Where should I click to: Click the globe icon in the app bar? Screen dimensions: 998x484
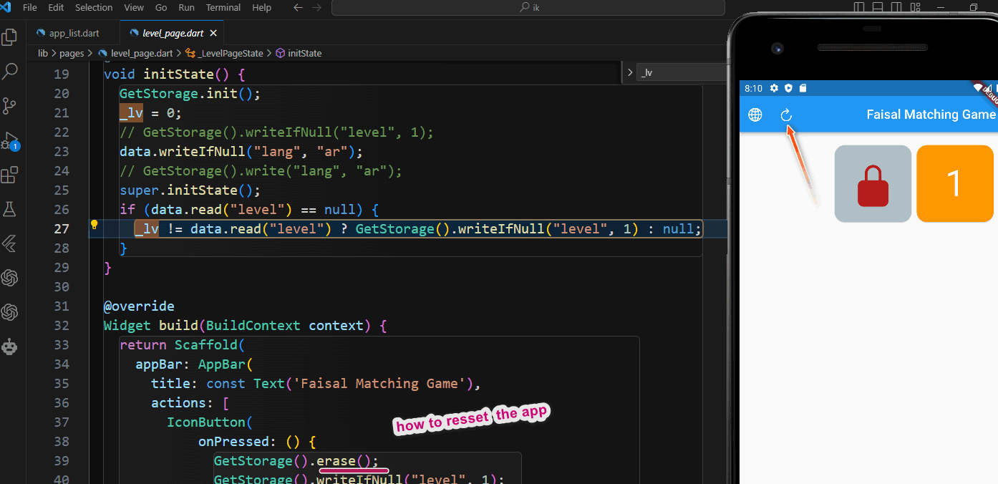(755, 115)
